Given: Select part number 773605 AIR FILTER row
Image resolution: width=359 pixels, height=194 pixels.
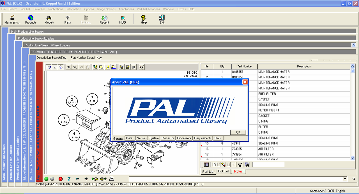Looking at the screenshot, I should click(276, 149).
